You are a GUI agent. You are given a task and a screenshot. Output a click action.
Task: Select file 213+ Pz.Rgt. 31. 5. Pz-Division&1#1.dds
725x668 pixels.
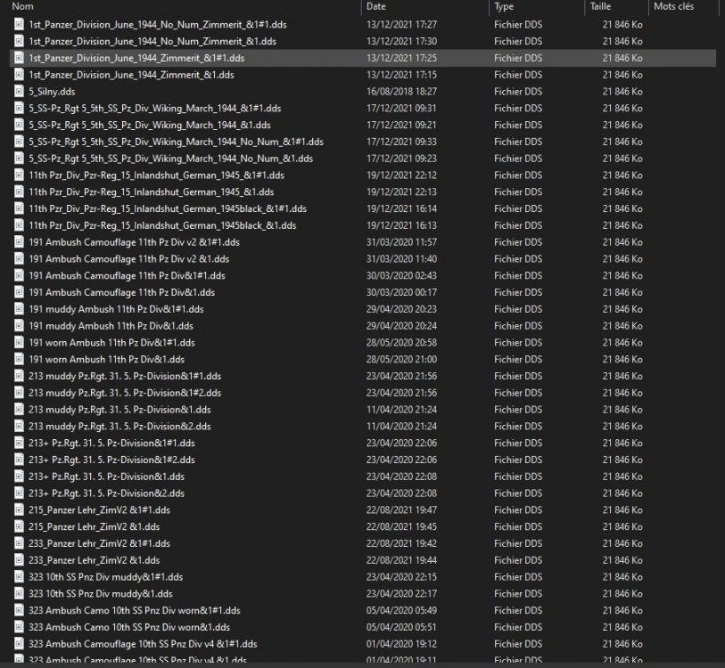click(111, 443)
